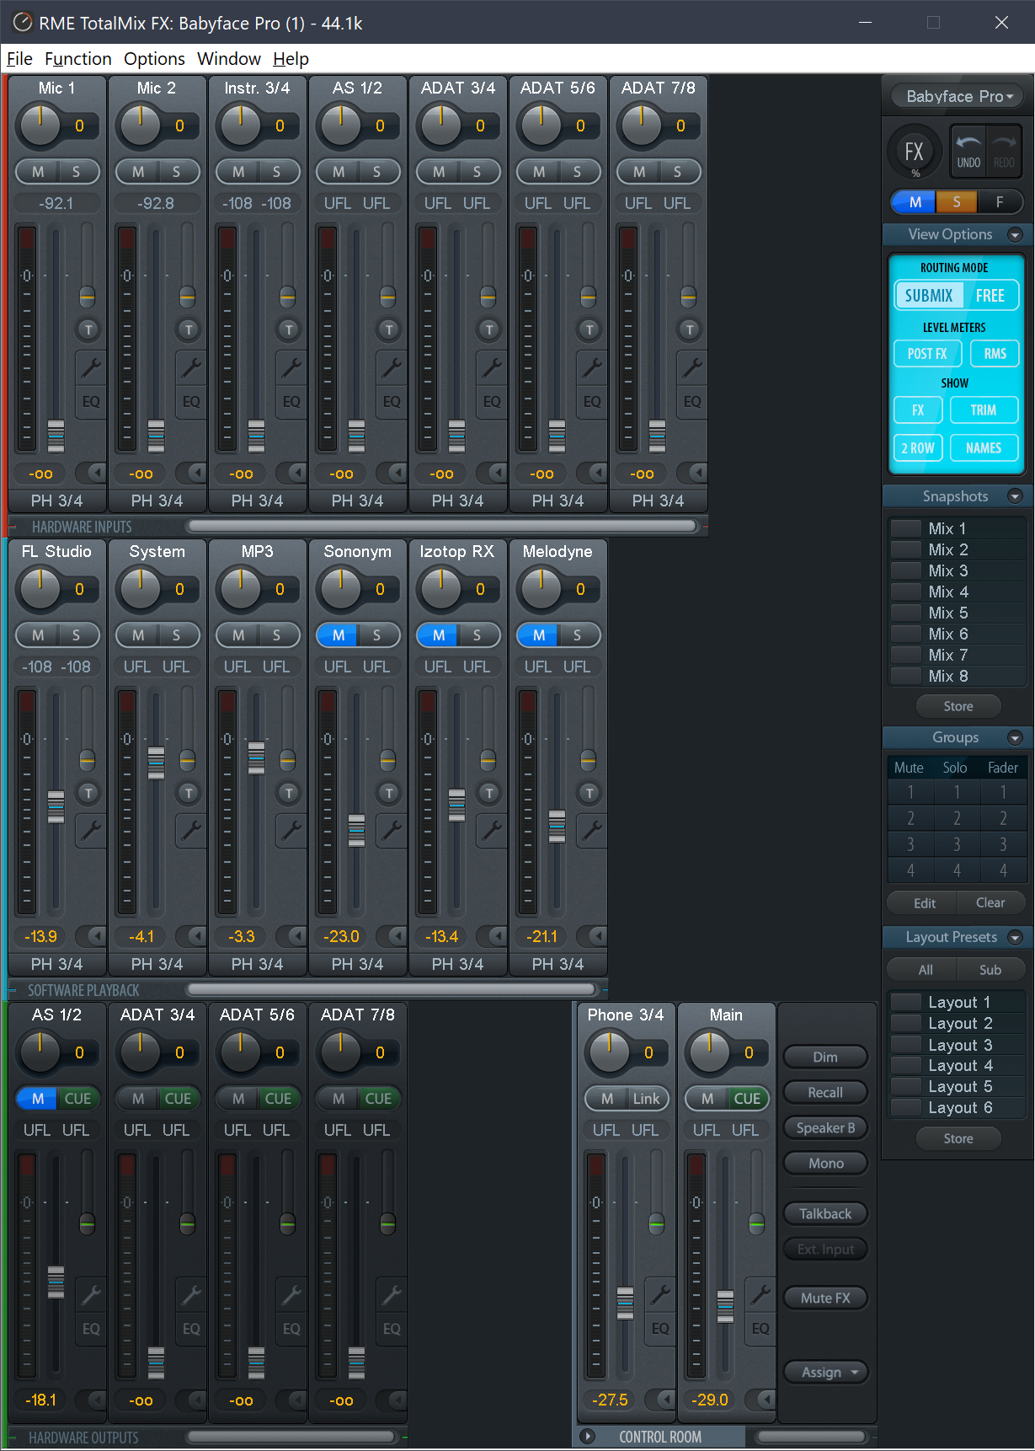Collapse the Snapshots section

(x=1015, y=497)
